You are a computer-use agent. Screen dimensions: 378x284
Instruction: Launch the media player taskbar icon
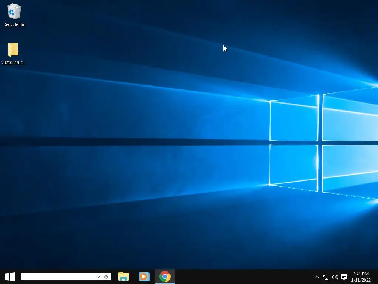point(144,277)
